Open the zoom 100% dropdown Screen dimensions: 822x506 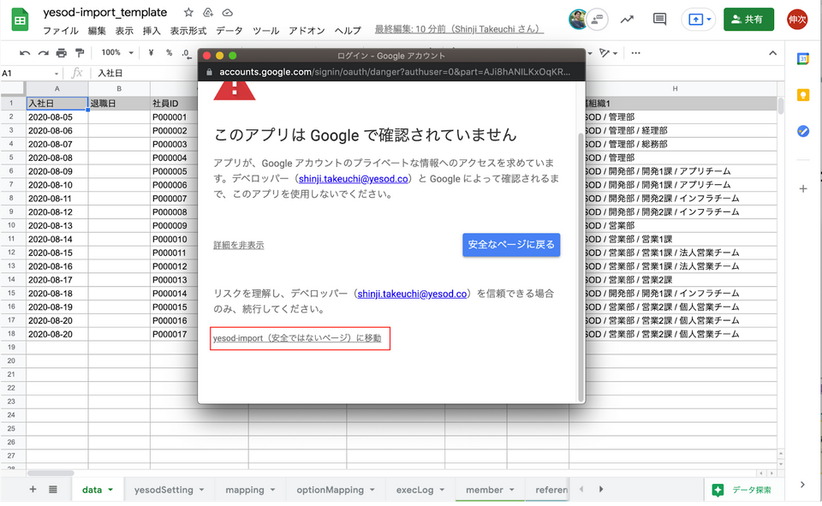point(117,52)
